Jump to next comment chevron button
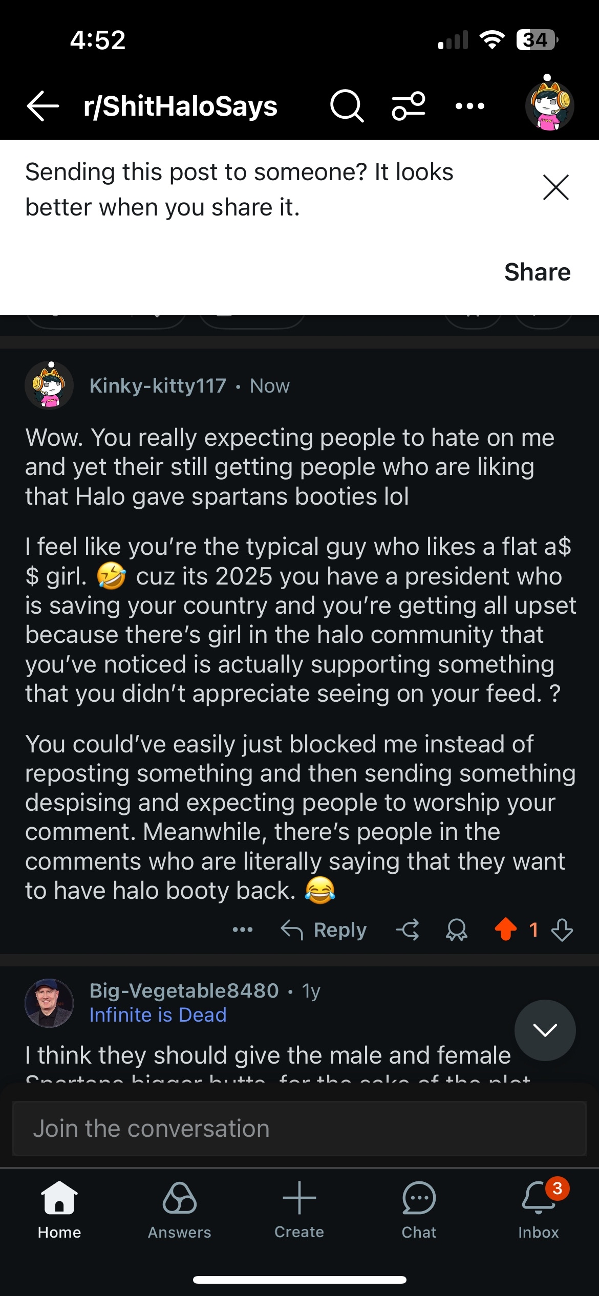The height and width of the screenshot is (1296, 599). pos(545,1030)
